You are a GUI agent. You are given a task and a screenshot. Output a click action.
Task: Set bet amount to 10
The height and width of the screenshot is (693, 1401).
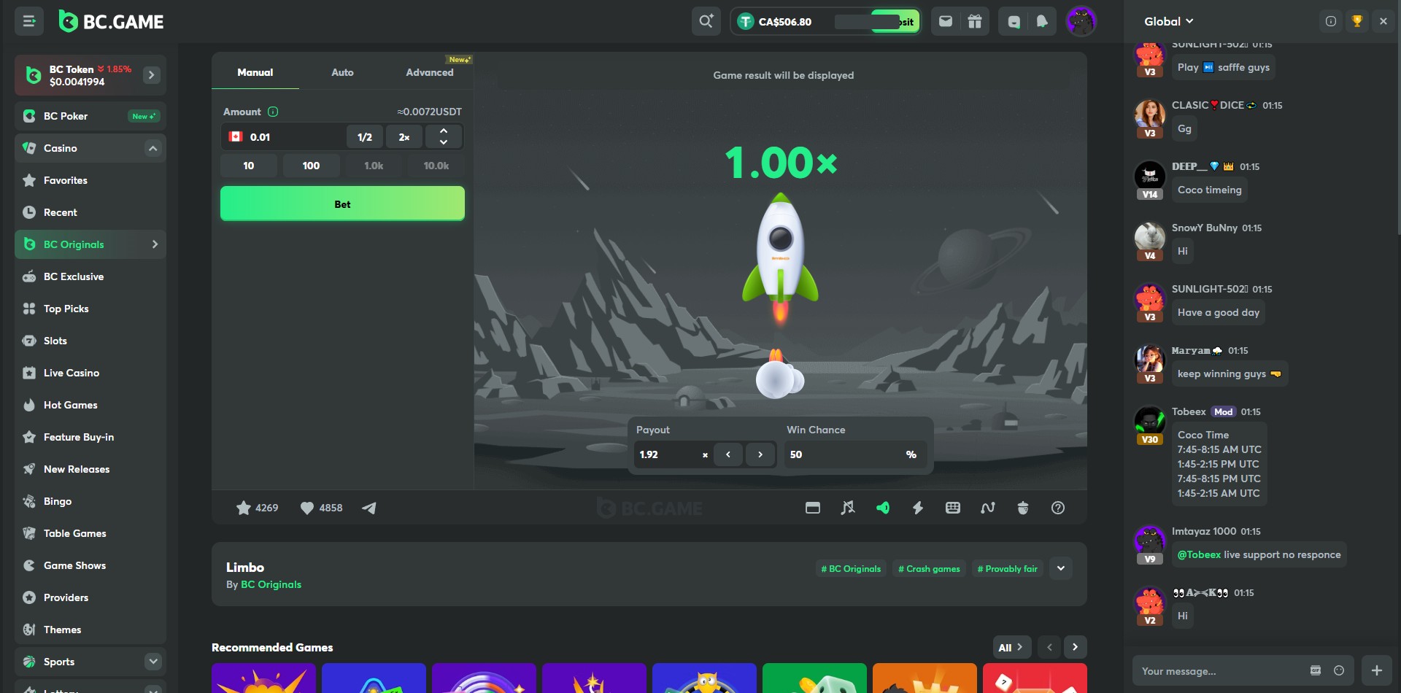click(x=249, y=166)
